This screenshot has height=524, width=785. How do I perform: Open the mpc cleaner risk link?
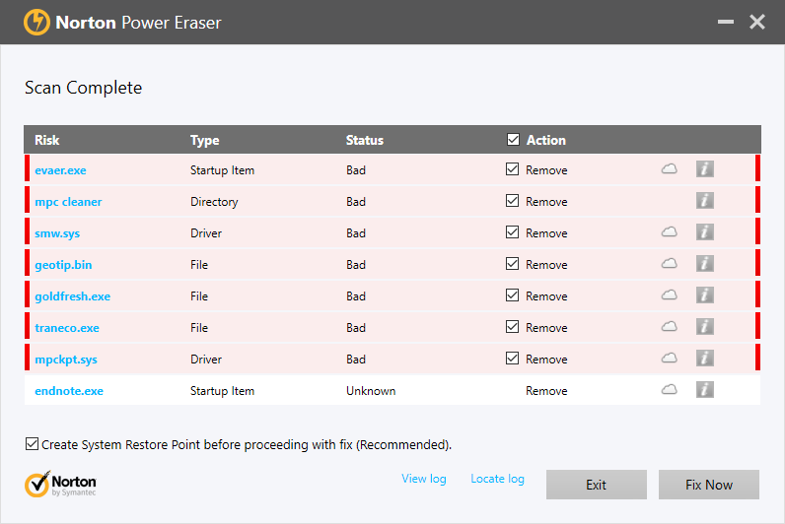click(x=68, y=202)
